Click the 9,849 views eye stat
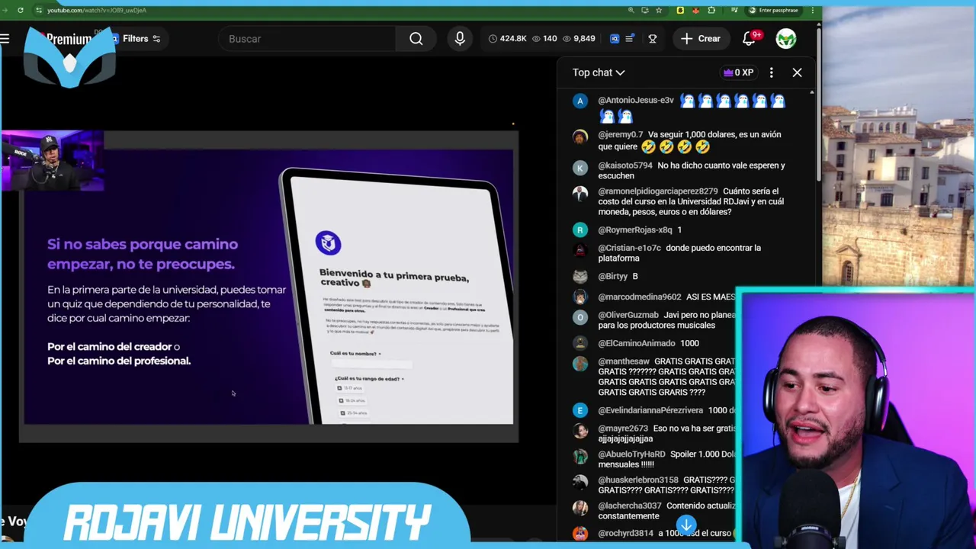 click(x=578, y=39)
